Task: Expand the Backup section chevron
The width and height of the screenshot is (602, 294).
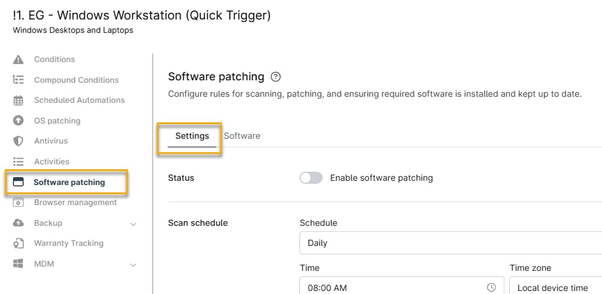Action: [134, 223]
